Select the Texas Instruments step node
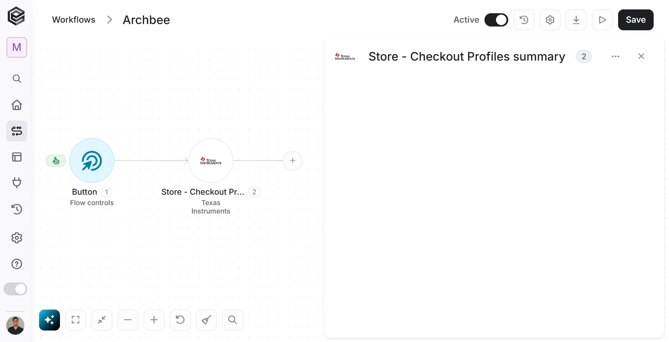This screenshot has width=669, height=342. coord(211,161)
